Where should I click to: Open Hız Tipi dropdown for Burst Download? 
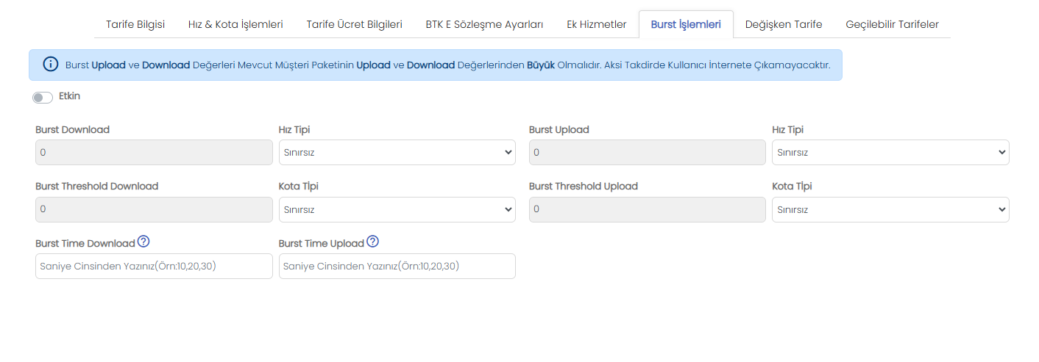coord(397,153)
